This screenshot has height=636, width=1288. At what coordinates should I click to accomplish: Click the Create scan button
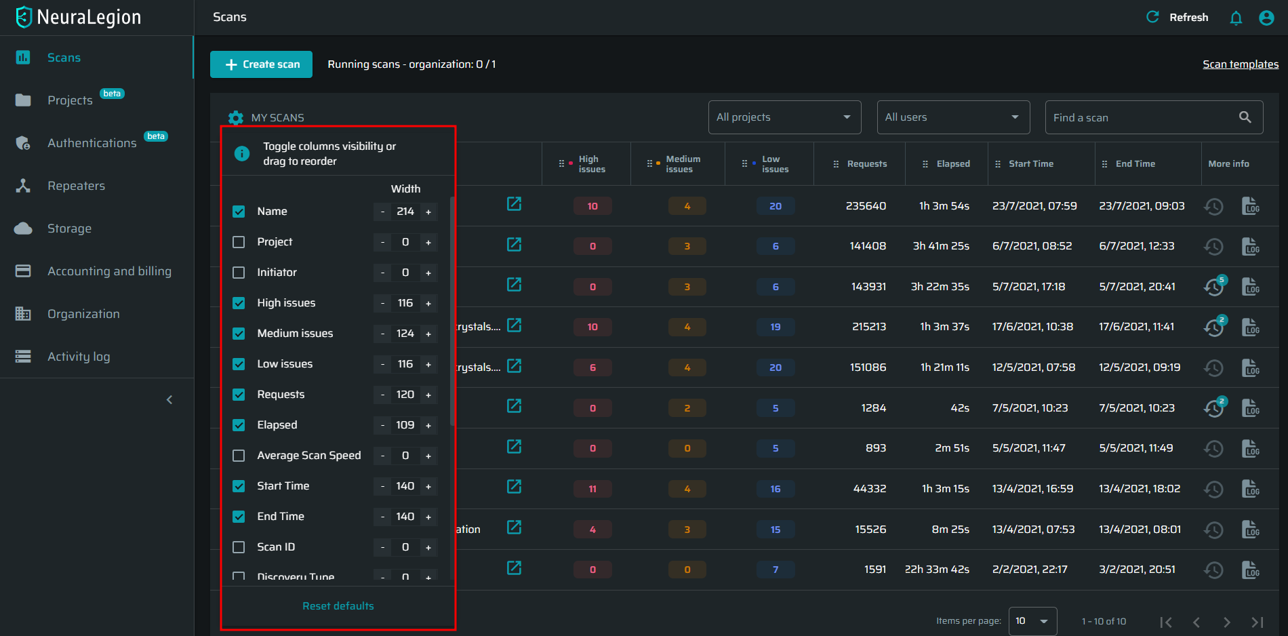pos(261,64)
